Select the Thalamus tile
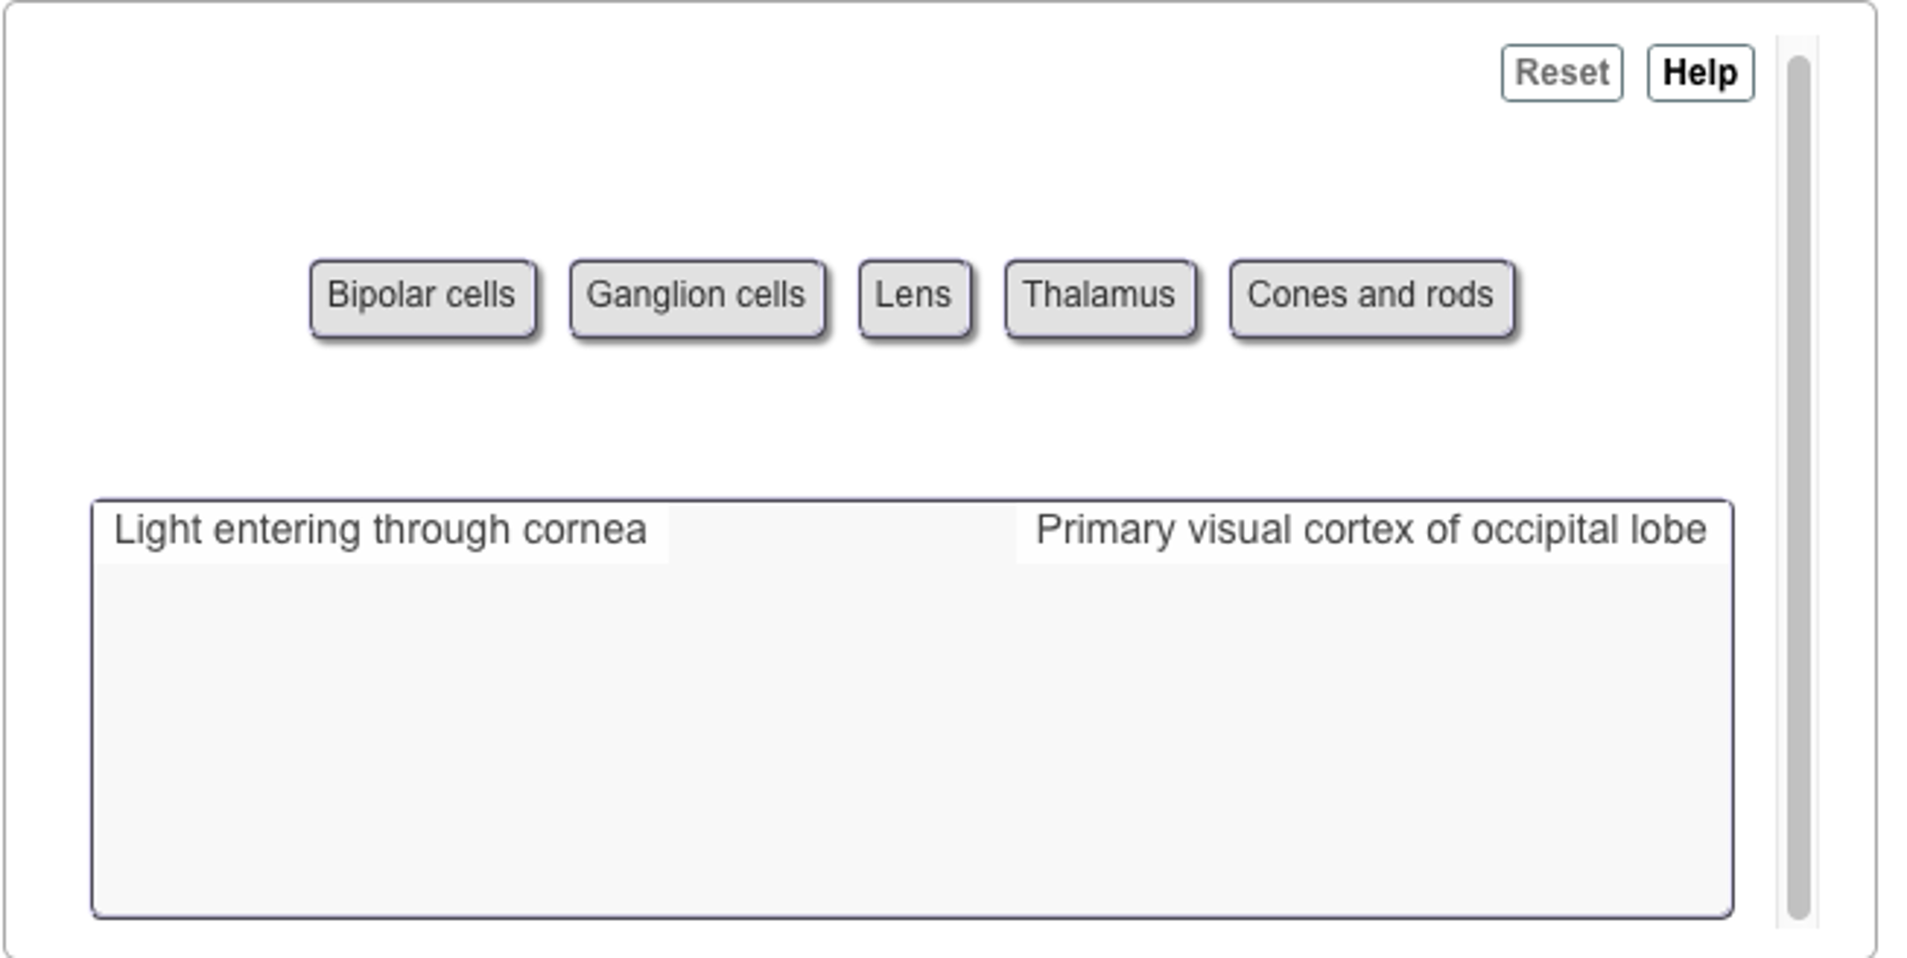 click(x=1099, y=296)
